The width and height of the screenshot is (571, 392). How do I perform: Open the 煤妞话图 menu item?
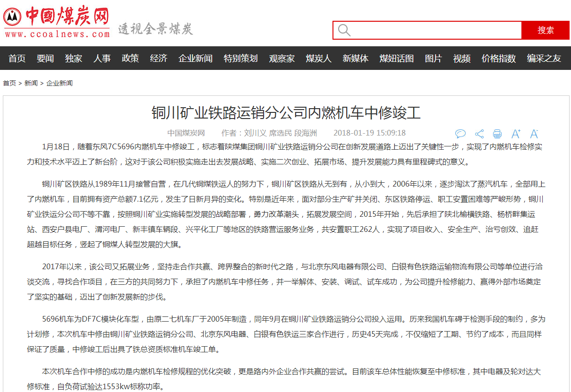coord(397,59)
